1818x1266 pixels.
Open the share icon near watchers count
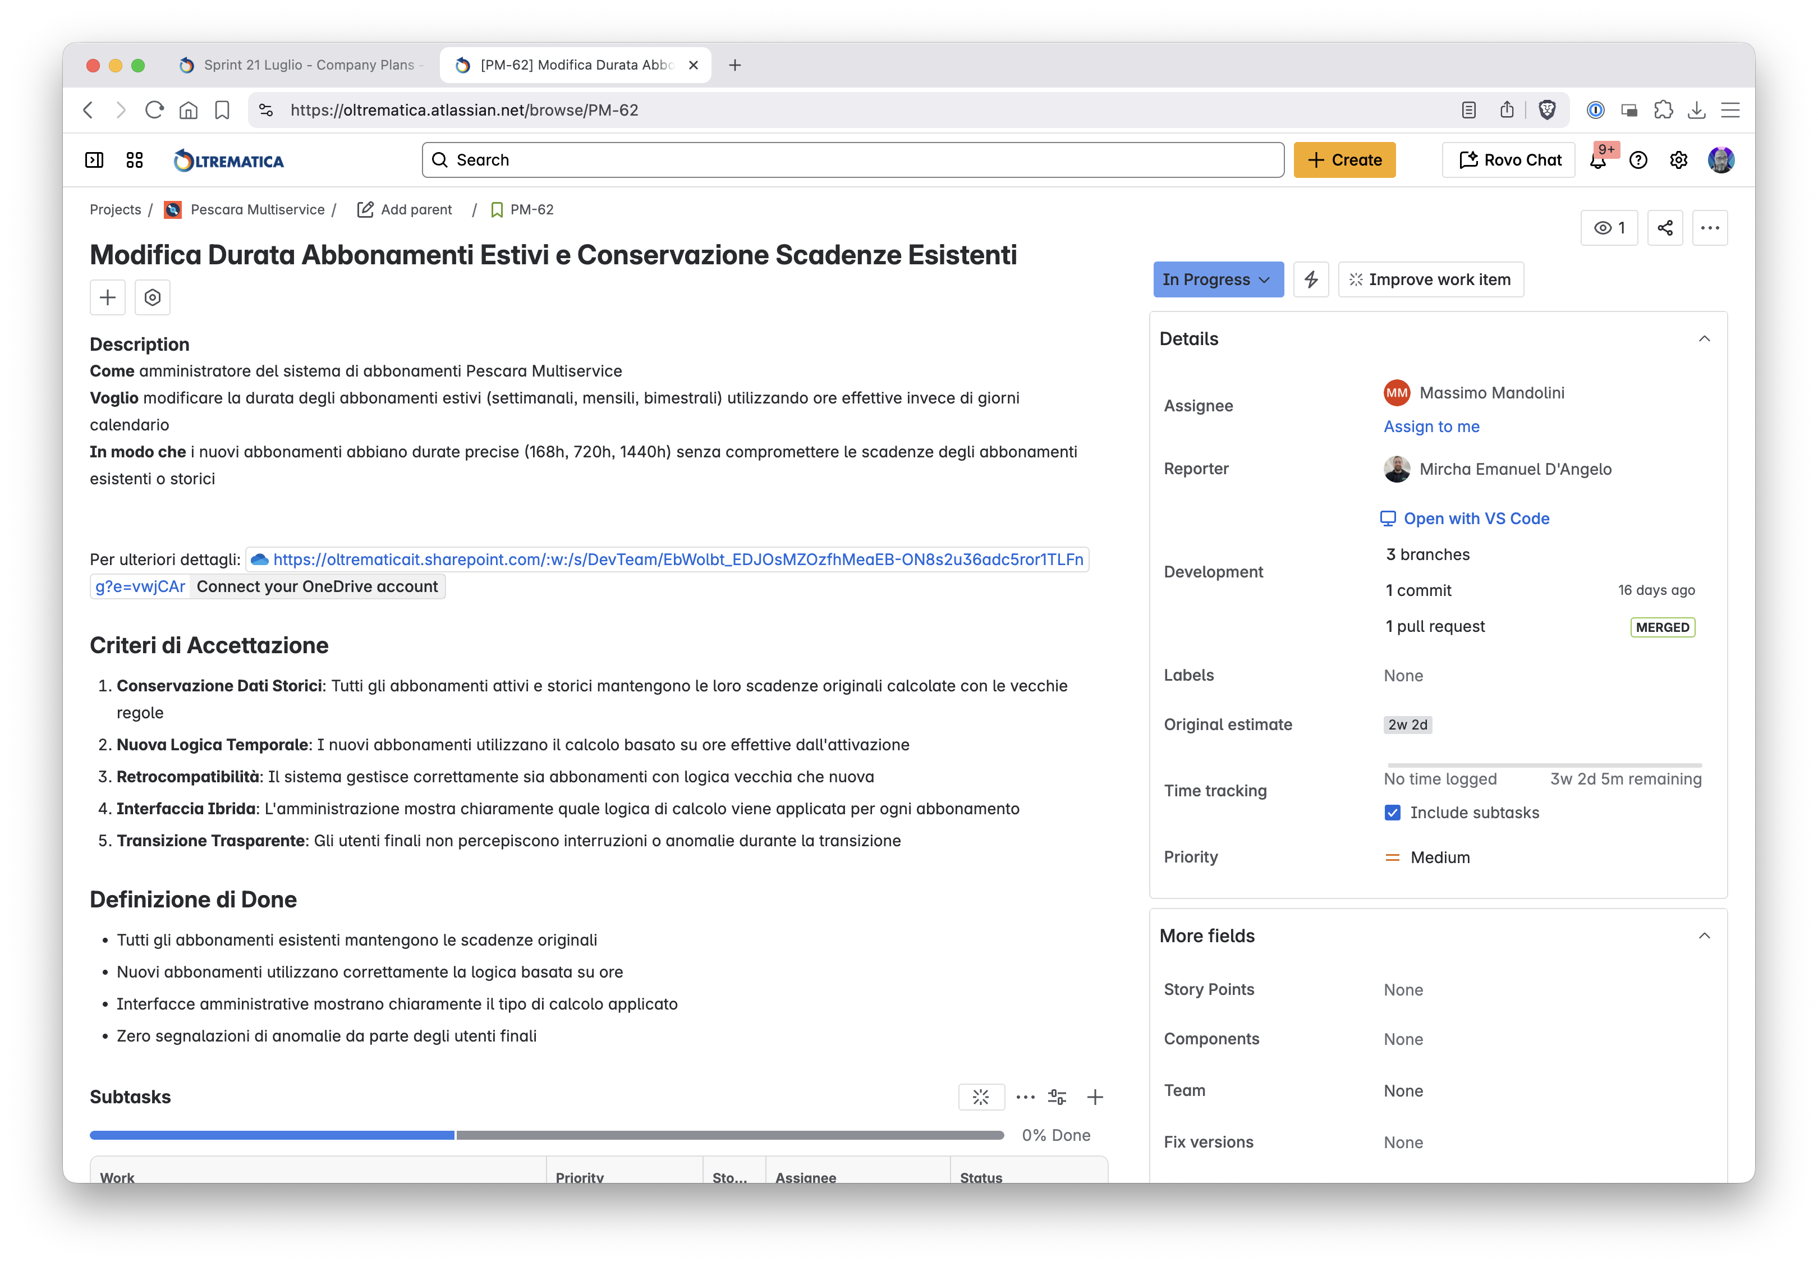[x=1665, y=228]
